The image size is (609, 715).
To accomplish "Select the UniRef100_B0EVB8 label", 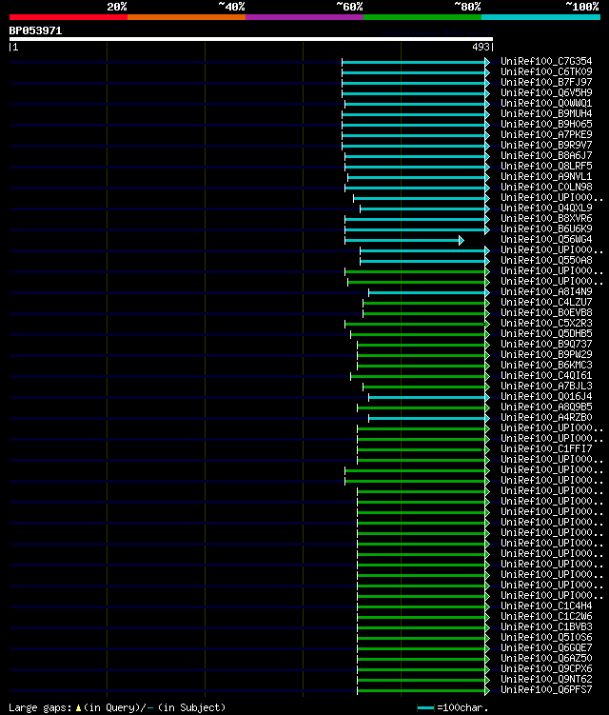I will (x=546, y=313).
